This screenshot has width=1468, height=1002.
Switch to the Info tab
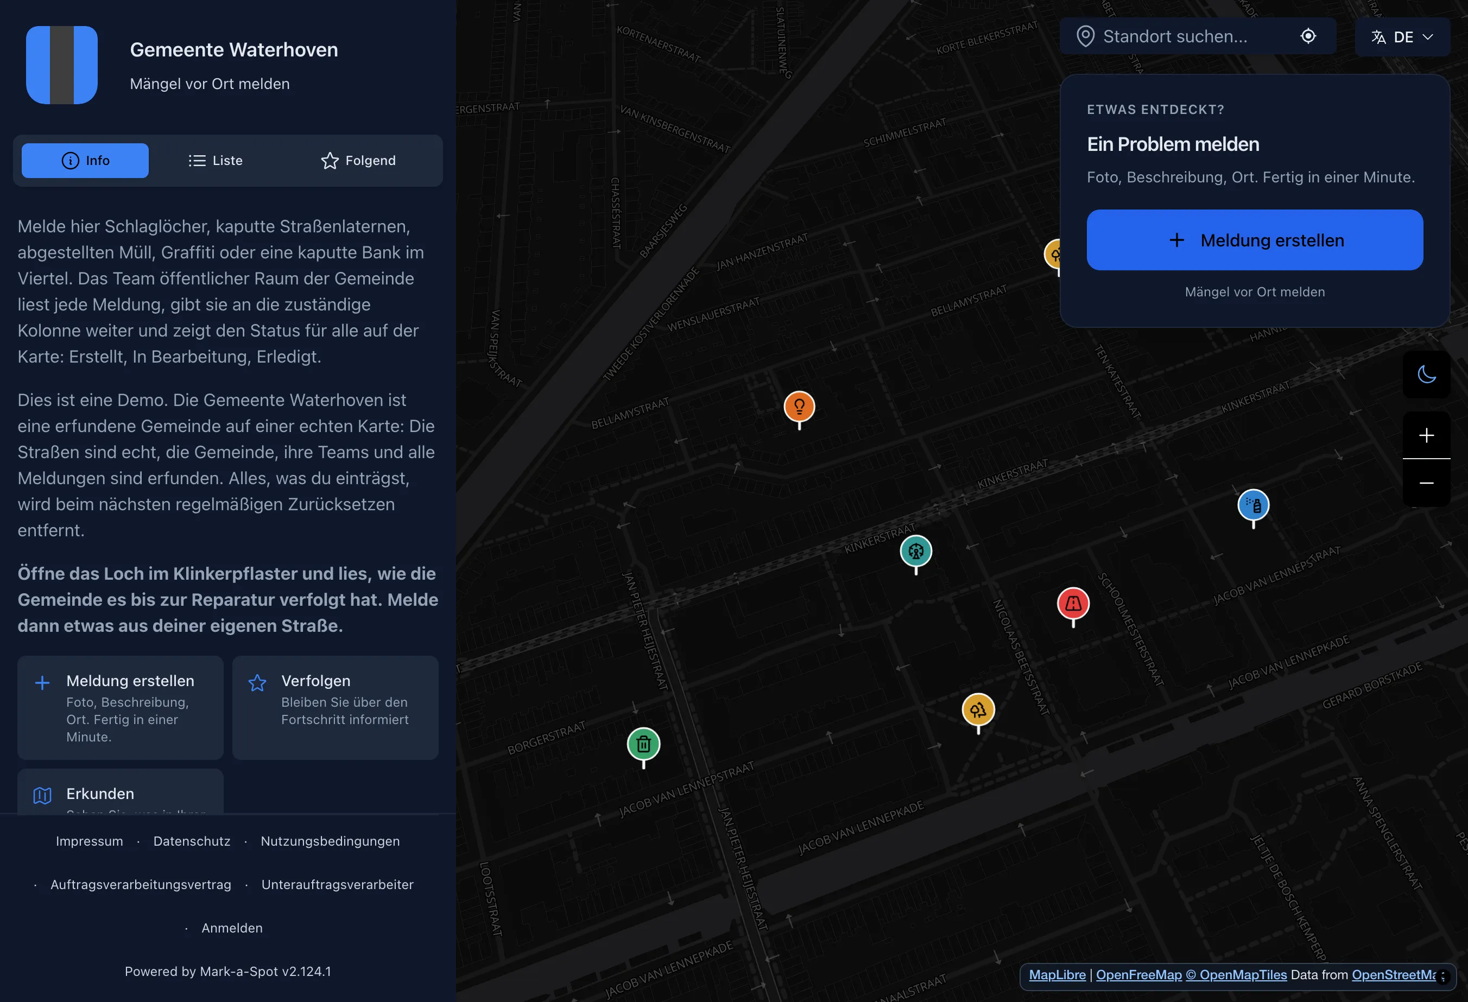85,160
